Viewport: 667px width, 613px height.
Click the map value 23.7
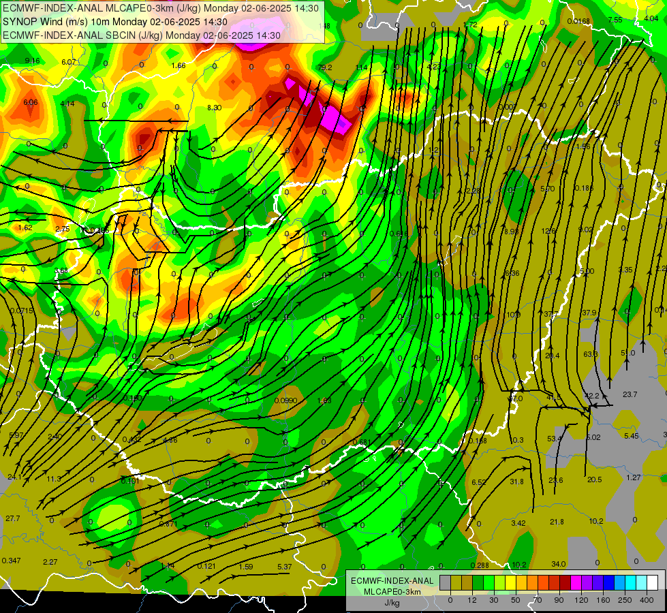pyautogui.click(x=630, y=394)
